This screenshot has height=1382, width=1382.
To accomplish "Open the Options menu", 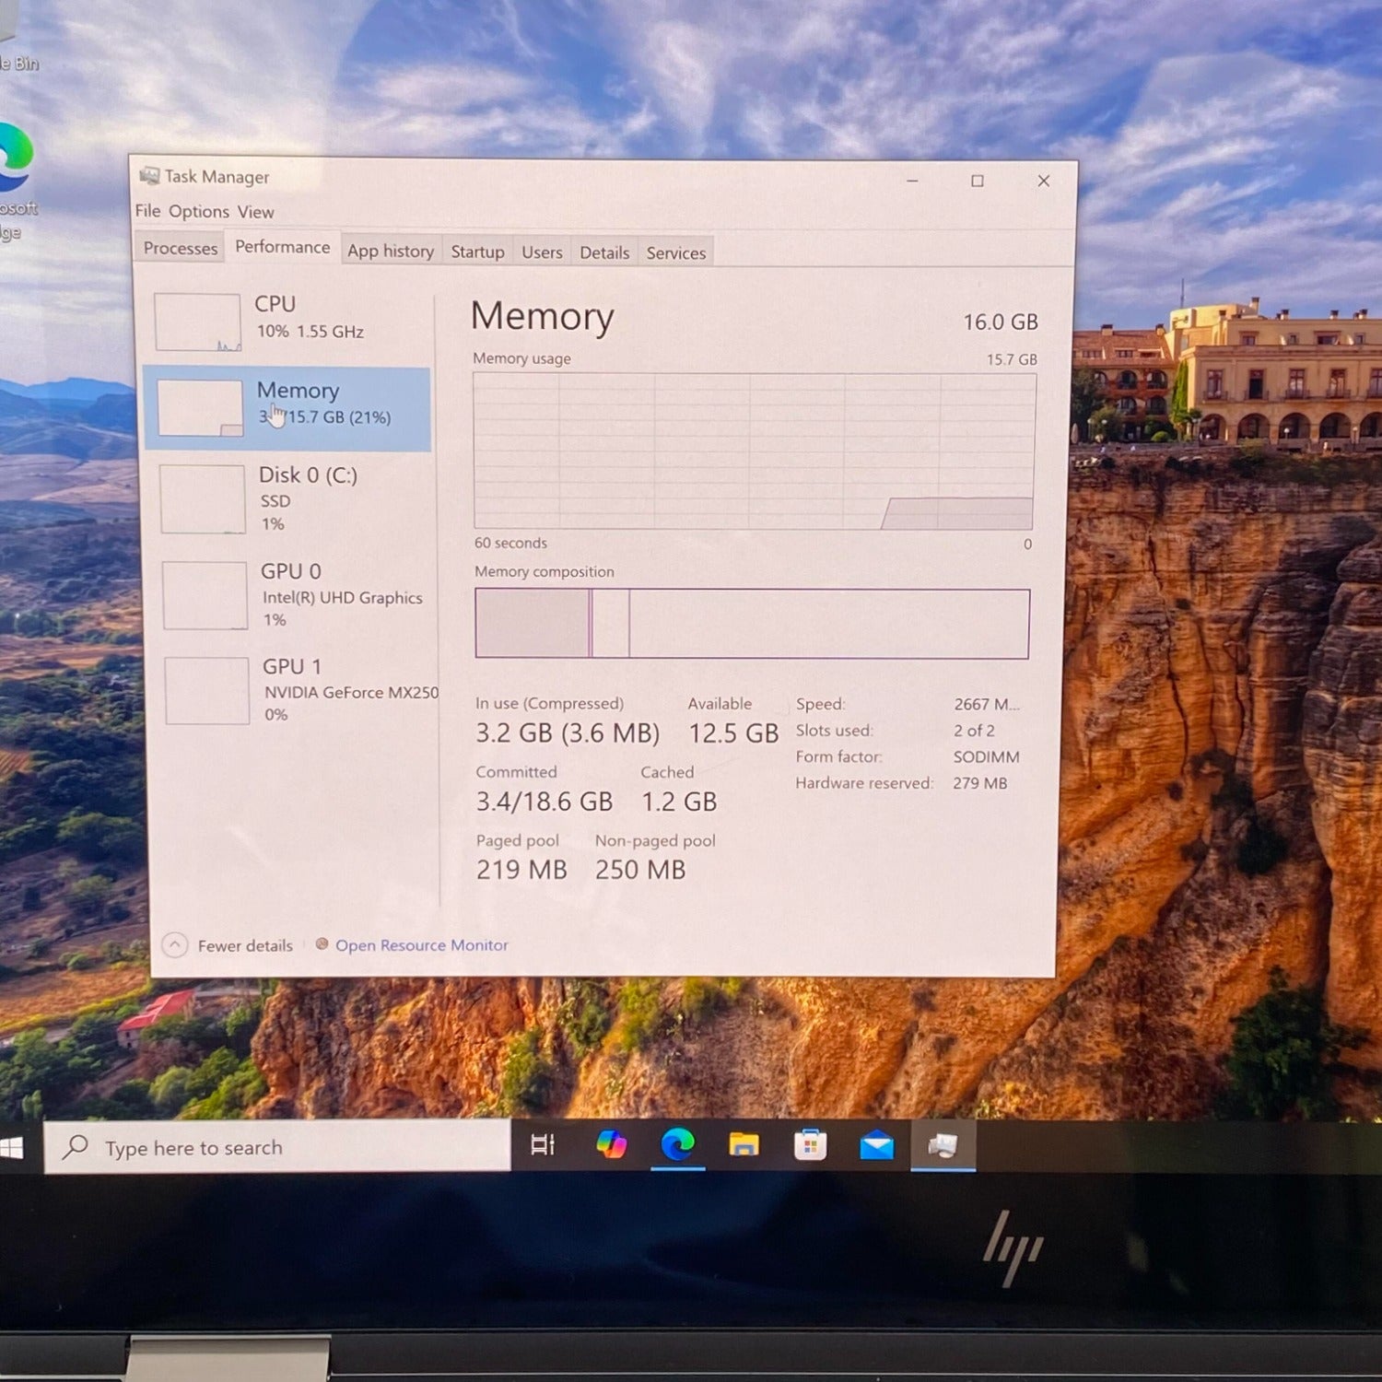I will [199, 212].
